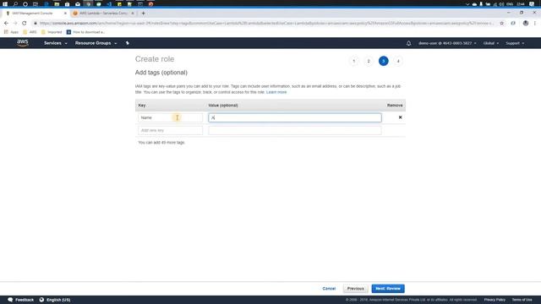This screenshot has width=541, height=304.
Task: Open Task View on the taskbar
Action: point(36,3)
